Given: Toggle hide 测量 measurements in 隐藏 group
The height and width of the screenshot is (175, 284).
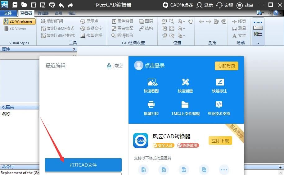Looking at the screenshot, I should click(239, 29).
